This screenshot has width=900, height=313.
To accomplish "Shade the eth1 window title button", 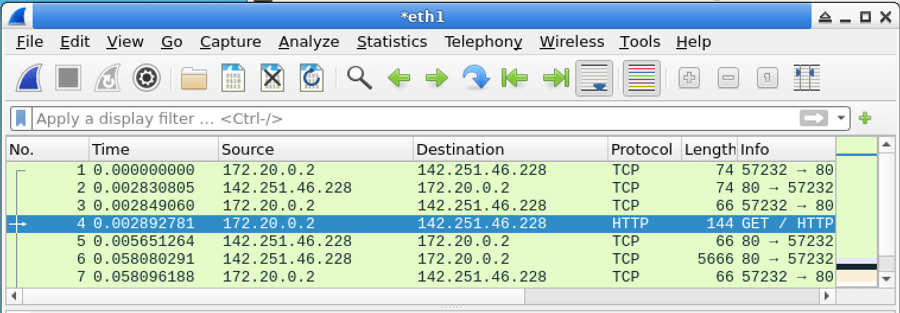I will coord(825,18).
